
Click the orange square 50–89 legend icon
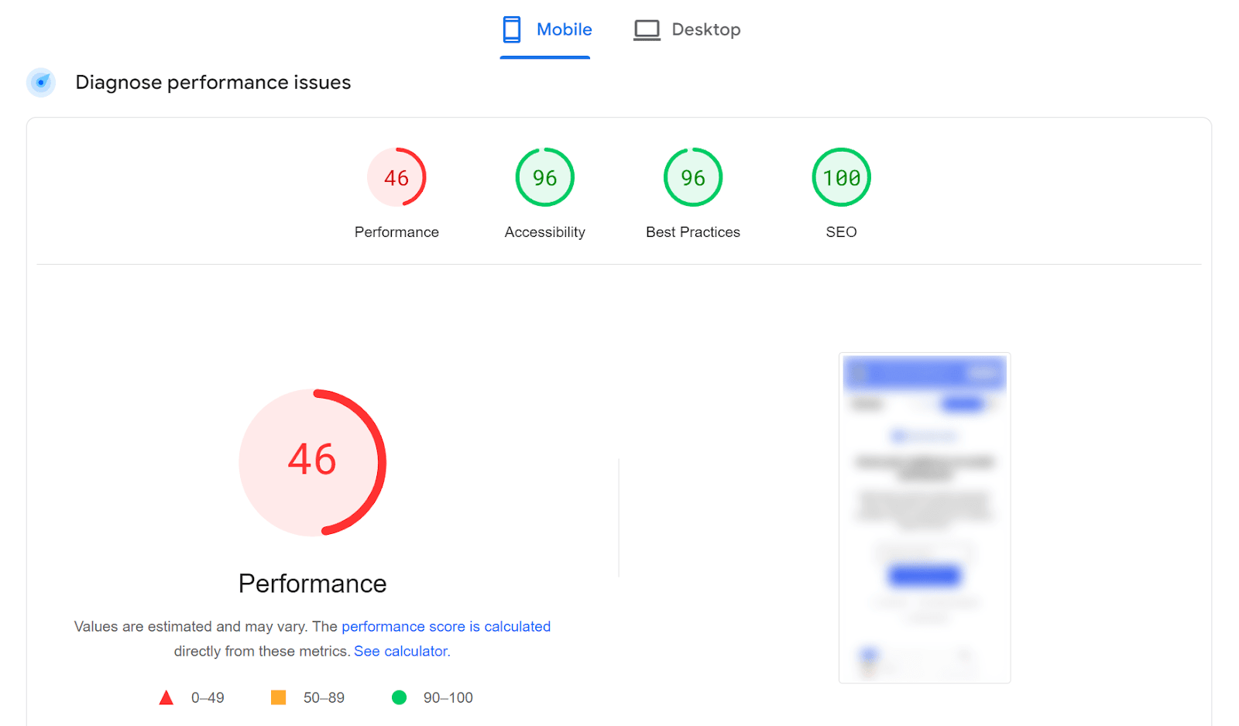279,697
